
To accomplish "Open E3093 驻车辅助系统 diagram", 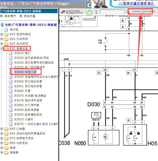I will [x=28, y=115].
